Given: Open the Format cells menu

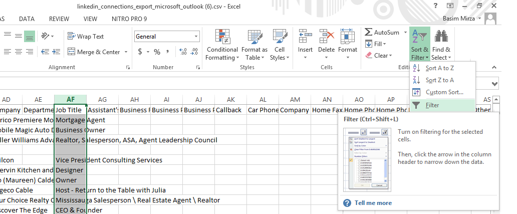Looking at the screenshot, I should [348, 45].
